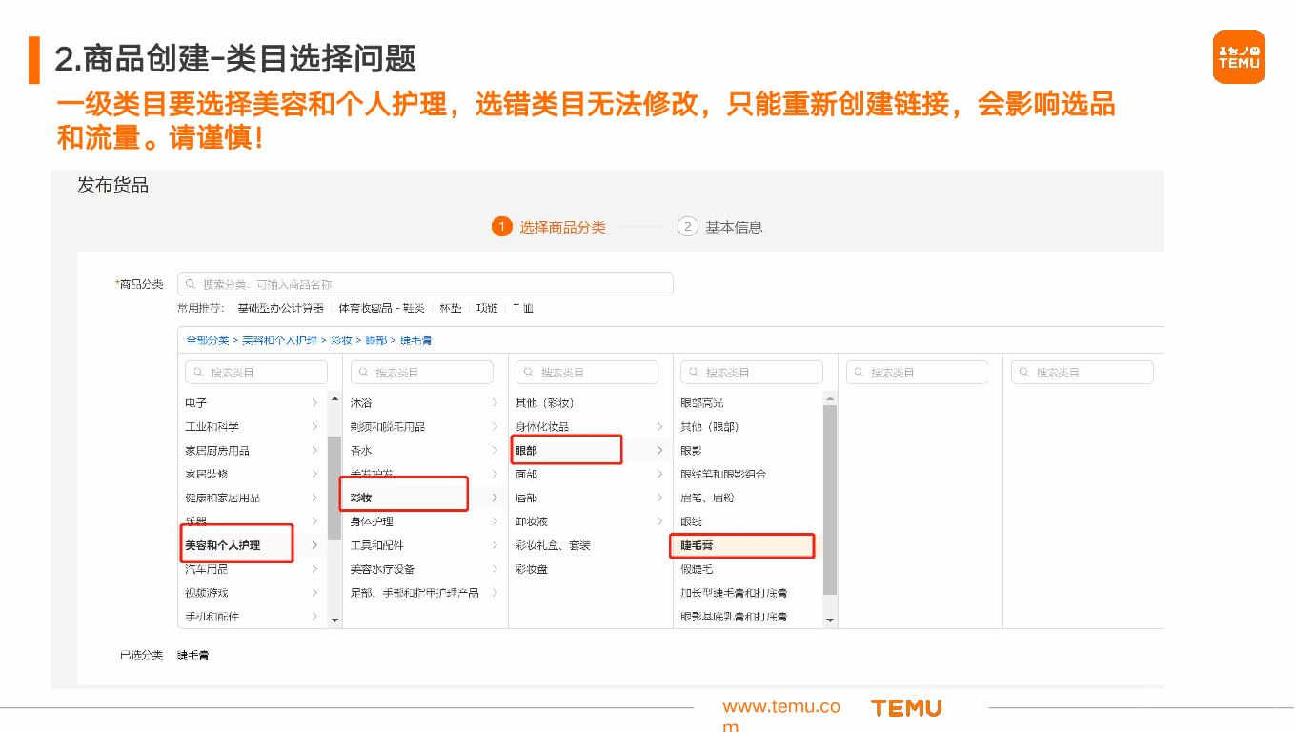This screenshot has height=732, width=1295.
Task: Select the 家居装修 category
Action: pos(207,474)
